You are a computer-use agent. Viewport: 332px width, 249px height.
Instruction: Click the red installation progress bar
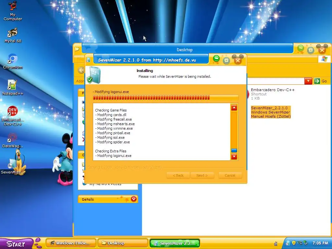pyautogui.click(x=166, y=97)
